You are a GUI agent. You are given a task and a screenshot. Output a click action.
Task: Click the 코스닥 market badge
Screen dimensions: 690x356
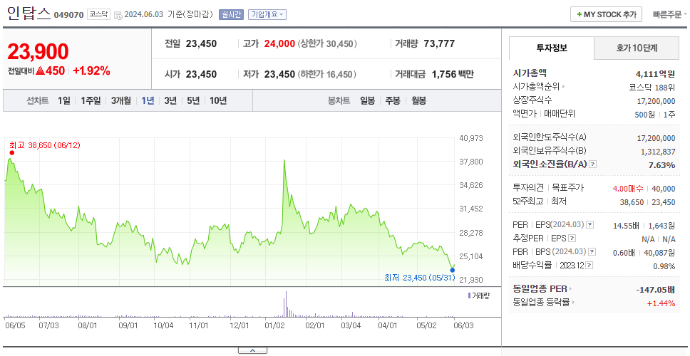[x=98, y=14]
